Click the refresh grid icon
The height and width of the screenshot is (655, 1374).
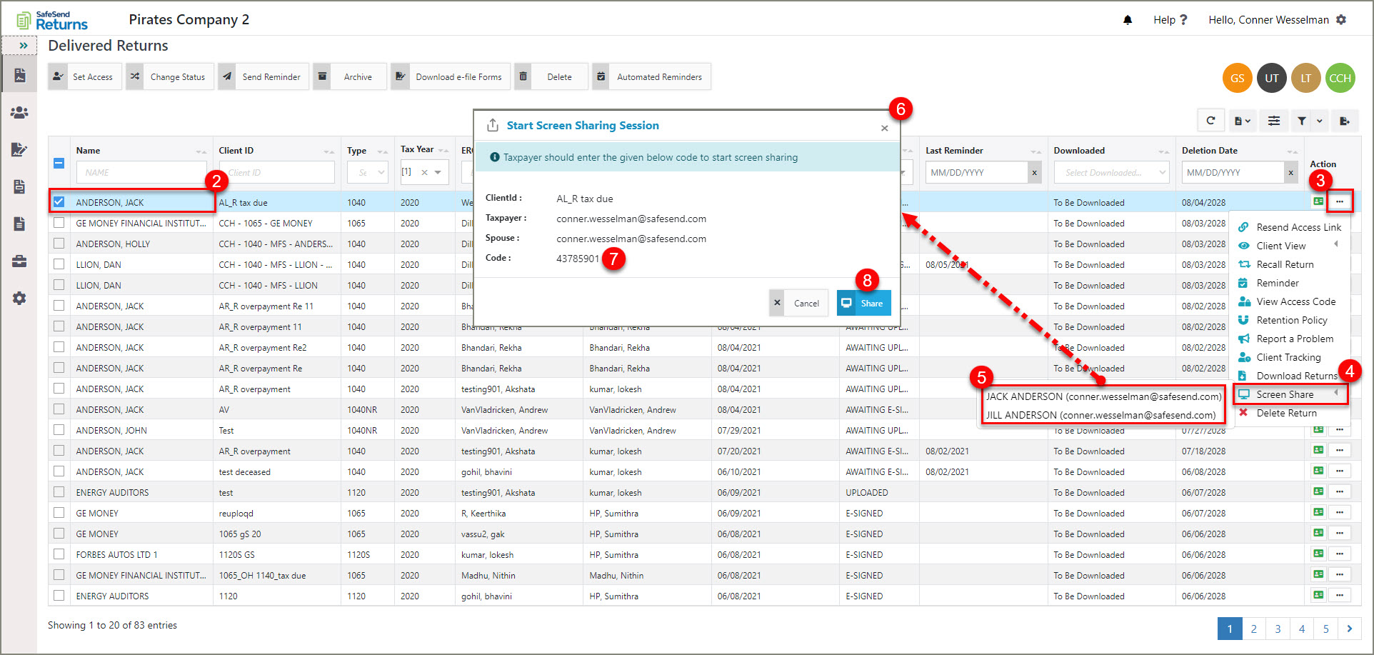[1210, 121]
